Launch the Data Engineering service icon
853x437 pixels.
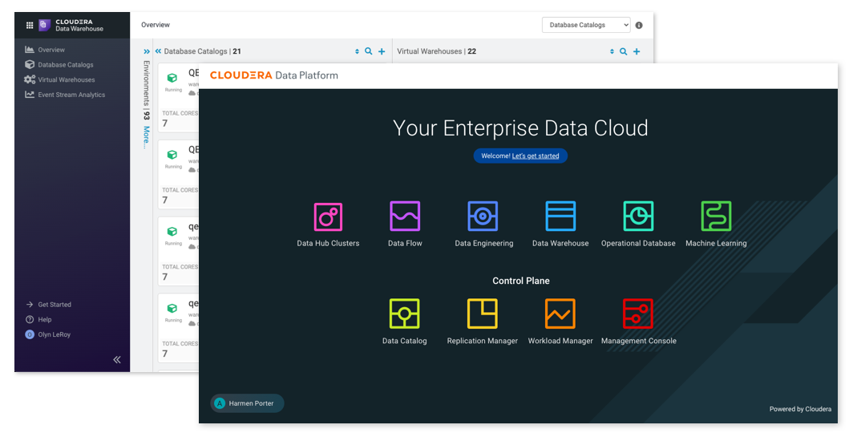[x=483, y=216]
